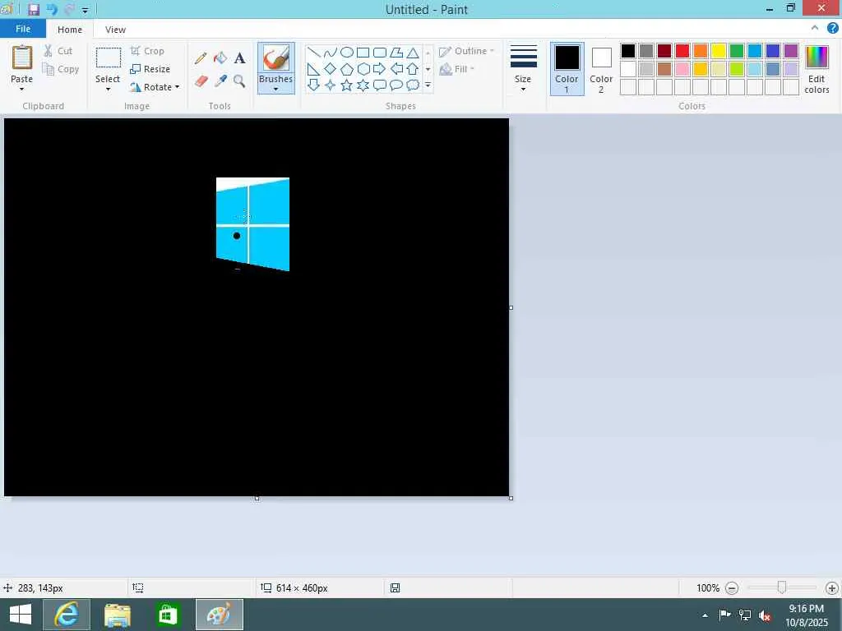This screenshot has height=631, width=842.
Task: Open the Resize dialog
Action: pos(150,69)
